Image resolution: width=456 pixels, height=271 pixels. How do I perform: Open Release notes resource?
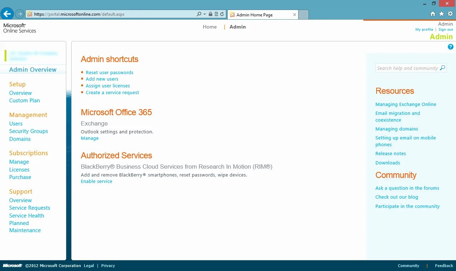390,154
